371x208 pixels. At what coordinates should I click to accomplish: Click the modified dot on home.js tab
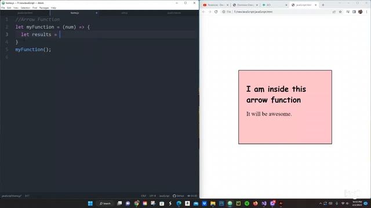[97, 13]
